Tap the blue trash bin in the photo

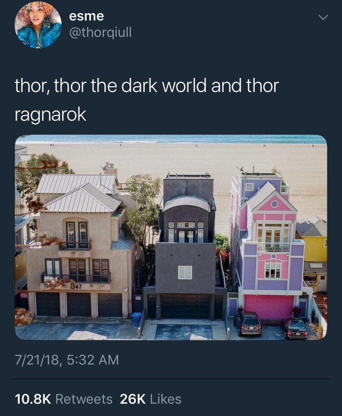[137, 319]
